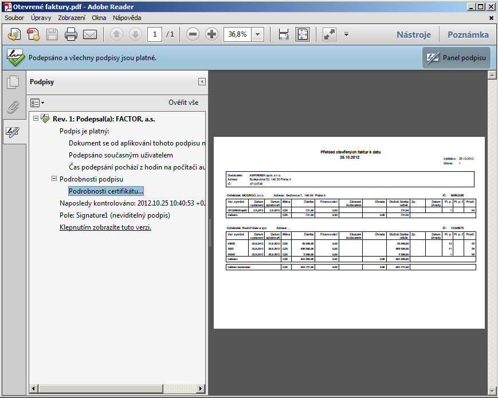This screenshot has height=398, width=498.
Task: Click 'Podepsáno a všechny podpisy jsou platné.' text
Action: coord(92,58)
